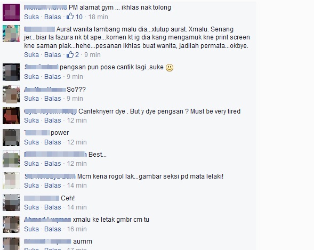Click Balas under 'pengsan pun pose cantik' comment

coord(52,77)
